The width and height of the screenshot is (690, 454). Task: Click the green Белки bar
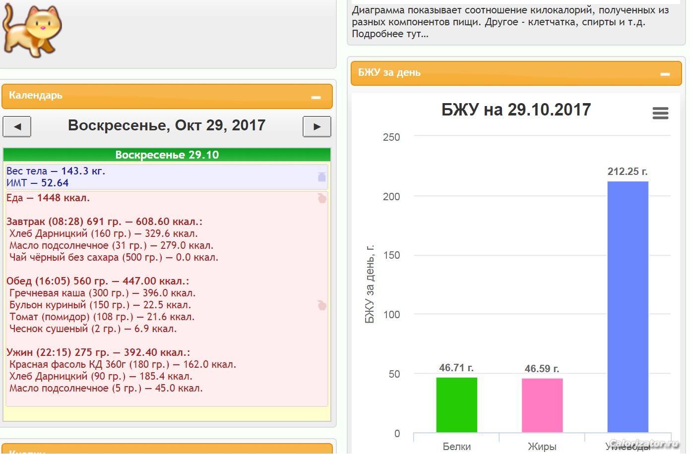(457, 405)
